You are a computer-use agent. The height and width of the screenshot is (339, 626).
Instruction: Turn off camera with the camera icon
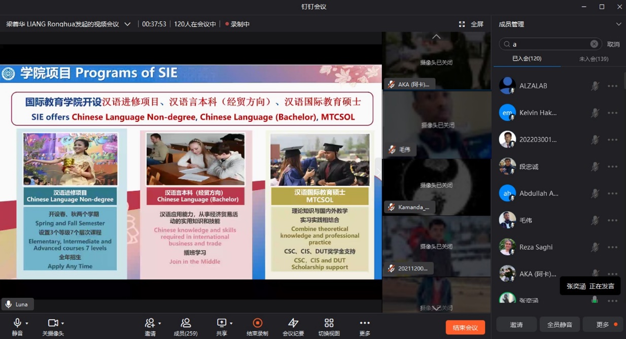[52, 323]
